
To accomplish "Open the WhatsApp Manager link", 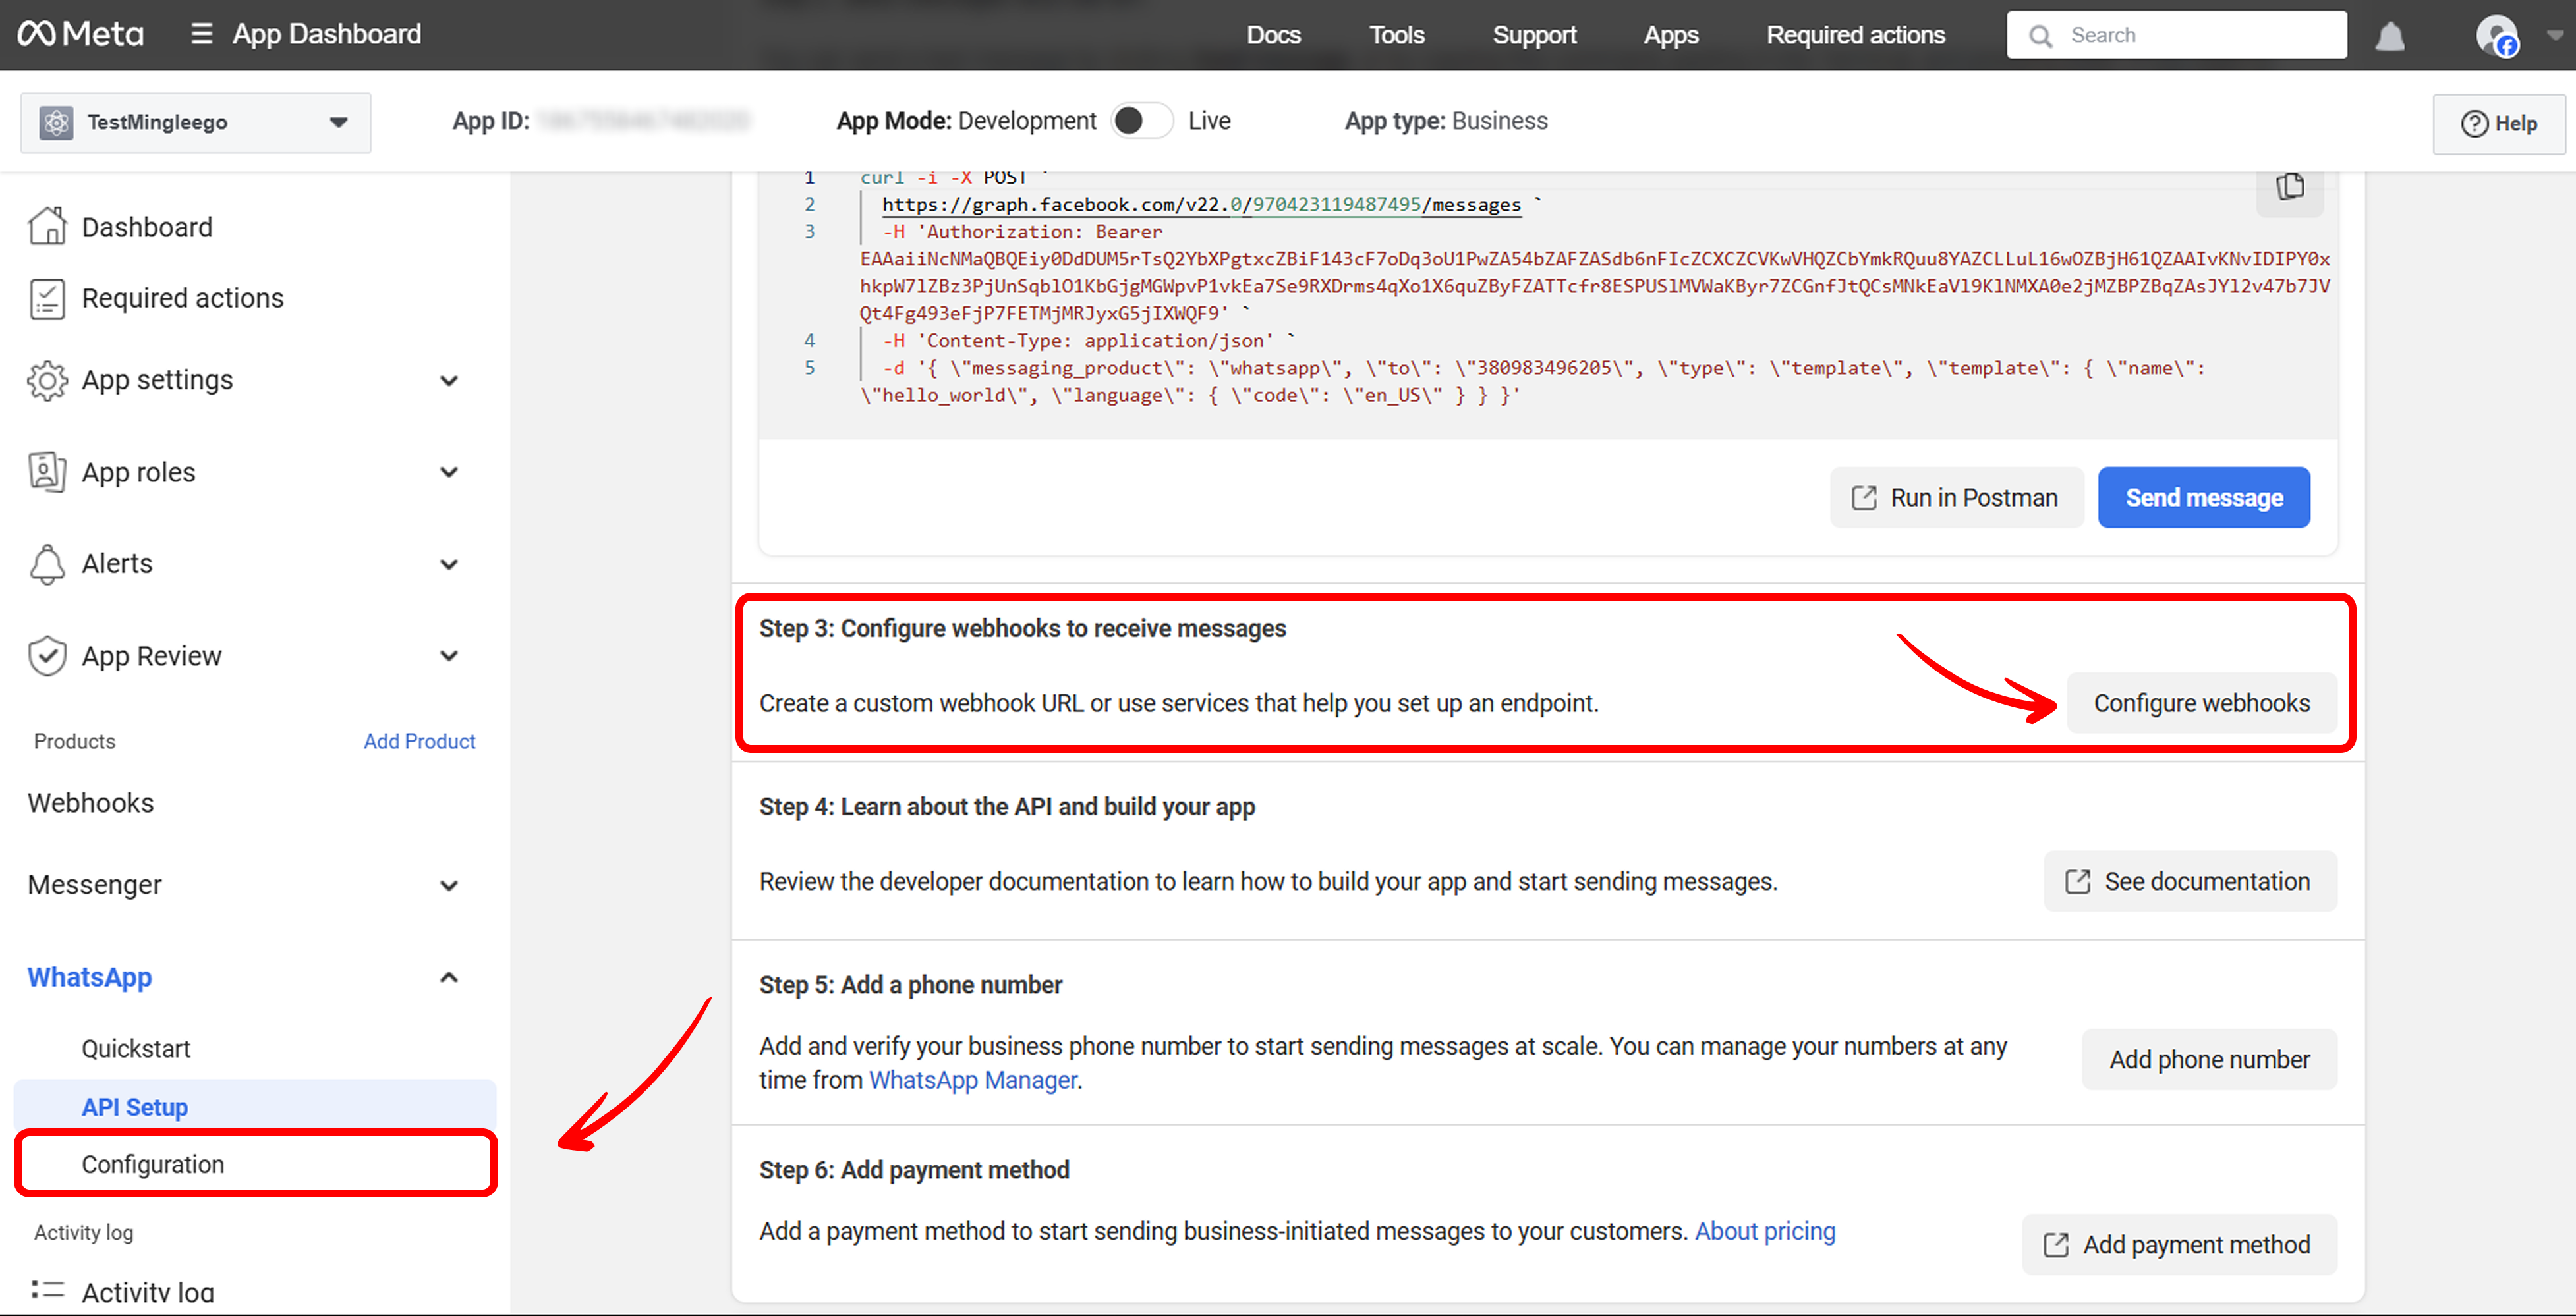I will 972,1080.
